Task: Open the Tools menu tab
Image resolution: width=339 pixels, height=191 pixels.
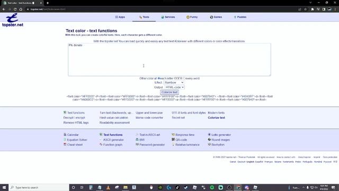Action: click(x=144, y=17)
